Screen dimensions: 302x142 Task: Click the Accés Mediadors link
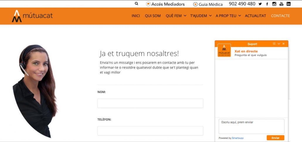click(x=165, y=4)
